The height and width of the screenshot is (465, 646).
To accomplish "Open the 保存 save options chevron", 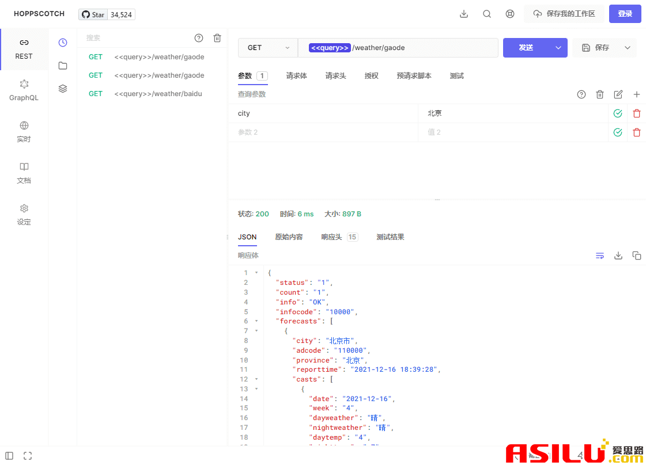I will pyautogui.click(x=628, y=48).
